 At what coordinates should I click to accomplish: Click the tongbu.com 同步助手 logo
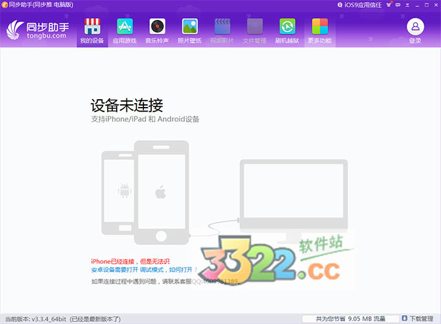(38, 30)
